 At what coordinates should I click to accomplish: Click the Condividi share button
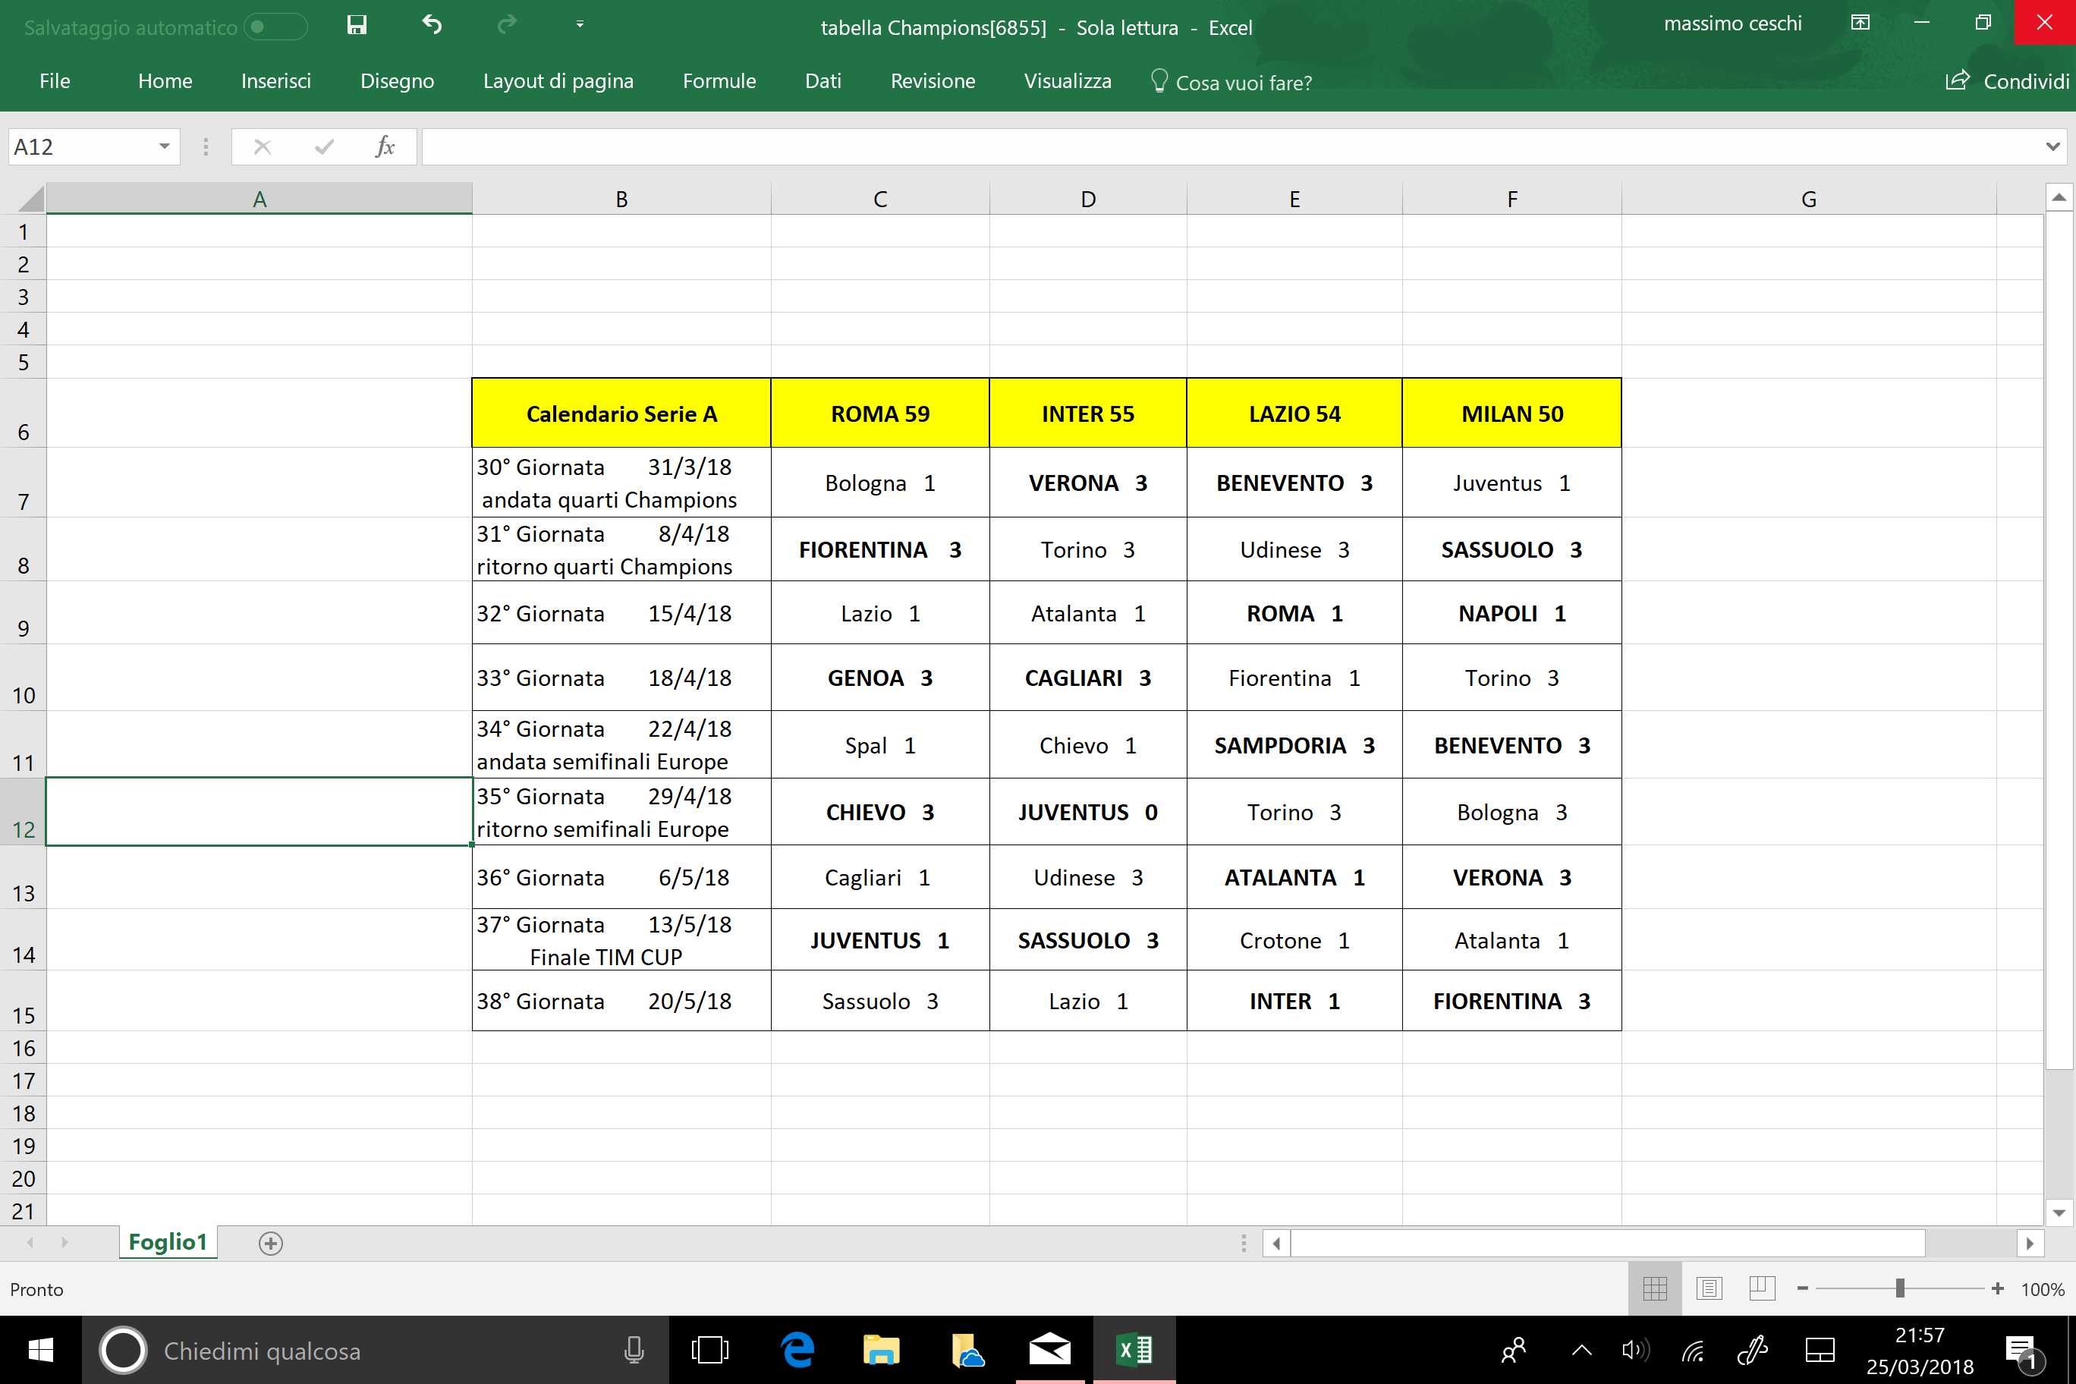click(2007, 81)
